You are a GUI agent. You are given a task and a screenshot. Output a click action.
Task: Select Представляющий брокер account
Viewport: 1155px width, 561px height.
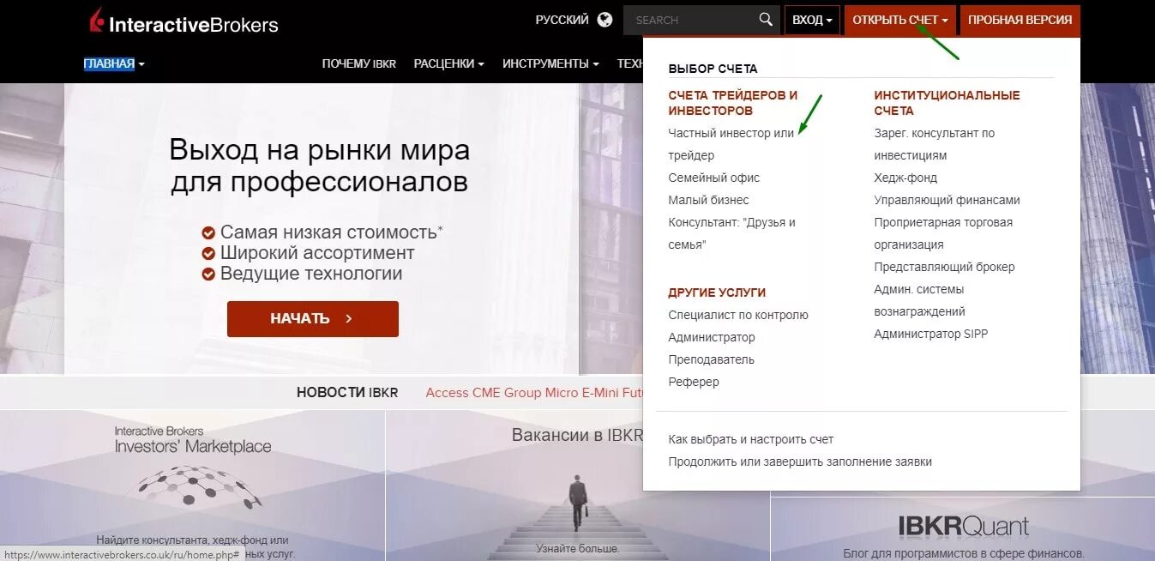point(944,267)
